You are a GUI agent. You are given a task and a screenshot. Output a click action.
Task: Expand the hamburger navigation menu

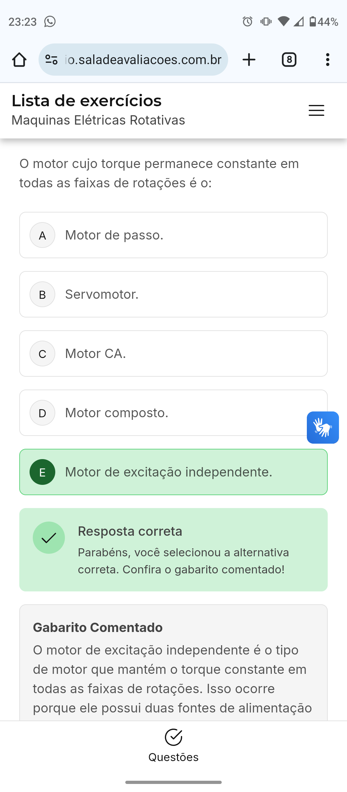(x=316, y=110)
